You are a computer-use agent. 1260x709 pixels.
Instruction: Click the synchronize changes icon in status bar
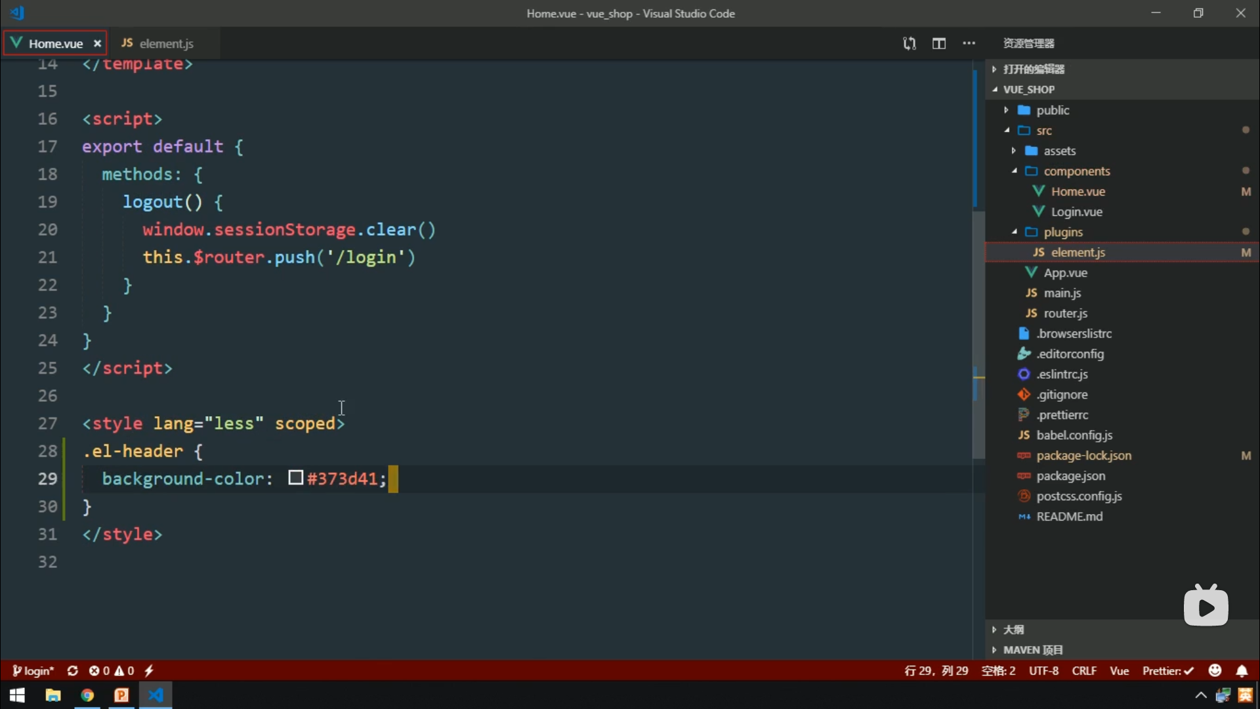[72, 671]
